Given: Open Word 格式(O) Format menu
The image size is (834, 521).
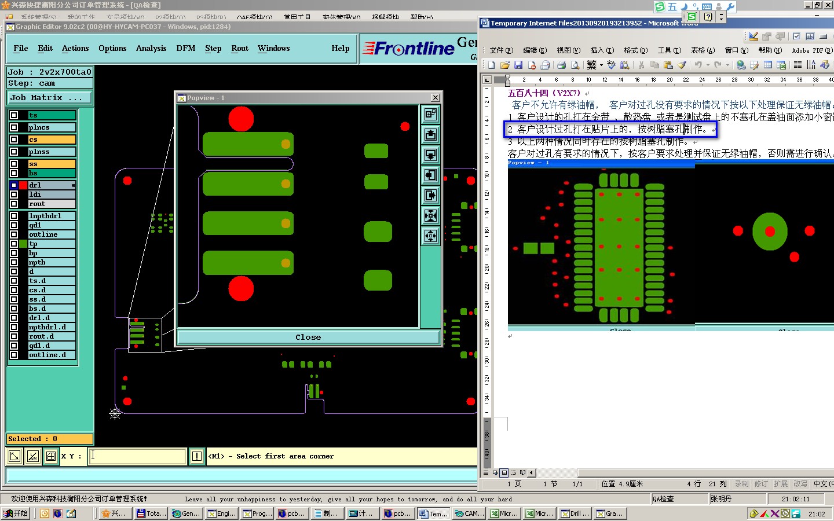Looking at the screenshot, I should click(x=635, y=50).
